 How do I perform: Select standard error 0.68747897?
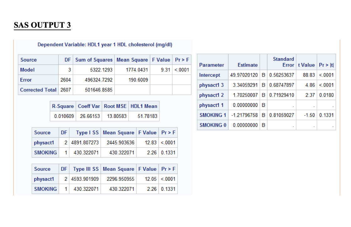(x=282, y=85)
